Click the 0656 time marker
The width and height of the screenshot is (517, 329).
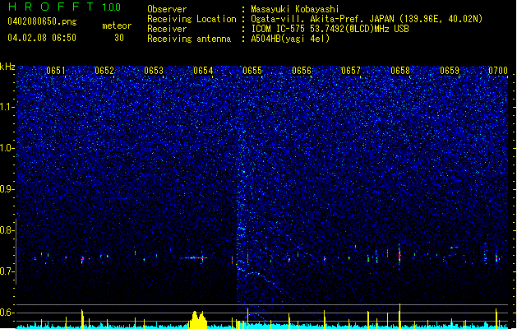[302, 70]
